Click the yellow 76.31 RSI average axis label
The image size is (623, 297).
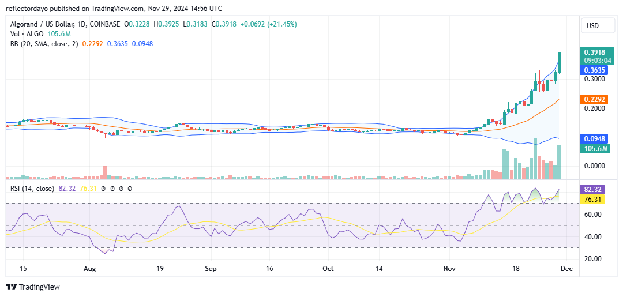592,200
